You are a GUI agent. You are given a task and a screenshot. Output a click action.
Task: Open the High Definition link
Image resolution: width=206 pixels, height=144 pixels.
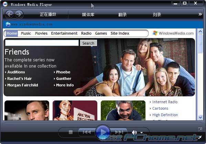[x=165, y=115]
